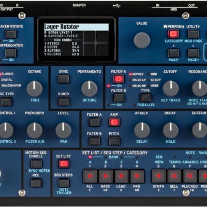
Task: Adjust the LEVEL / PAN knob
Action: [63, 130]
